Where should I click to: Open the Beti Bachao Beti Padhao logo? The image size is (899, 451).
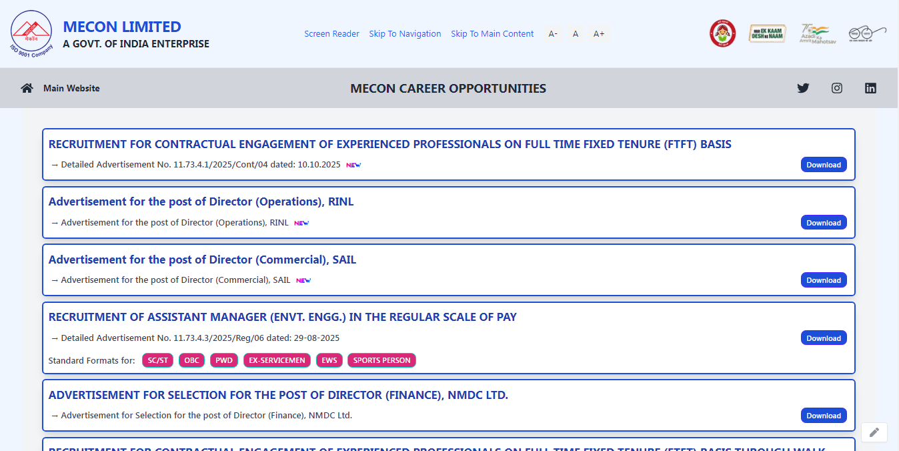point(722,33)
